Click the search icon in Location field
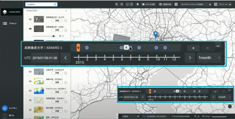The height and width of the screenshot is (119, 235). click(x=55, y=4)
